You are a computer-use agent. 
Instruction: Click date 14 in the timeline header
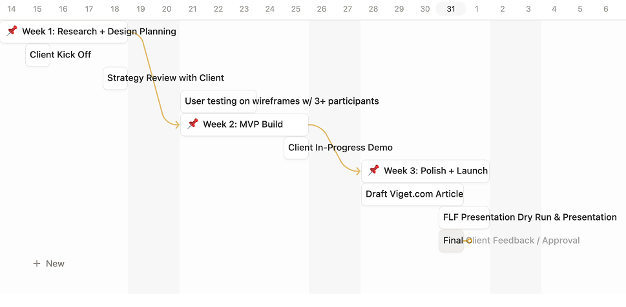12,9
